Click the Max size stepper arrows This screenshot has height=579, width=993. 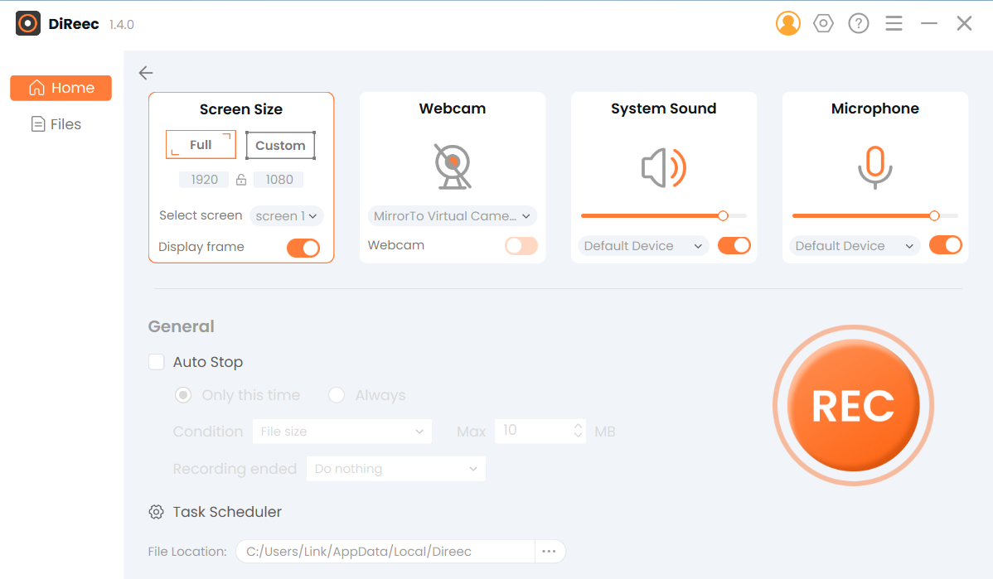pos(578,431)
